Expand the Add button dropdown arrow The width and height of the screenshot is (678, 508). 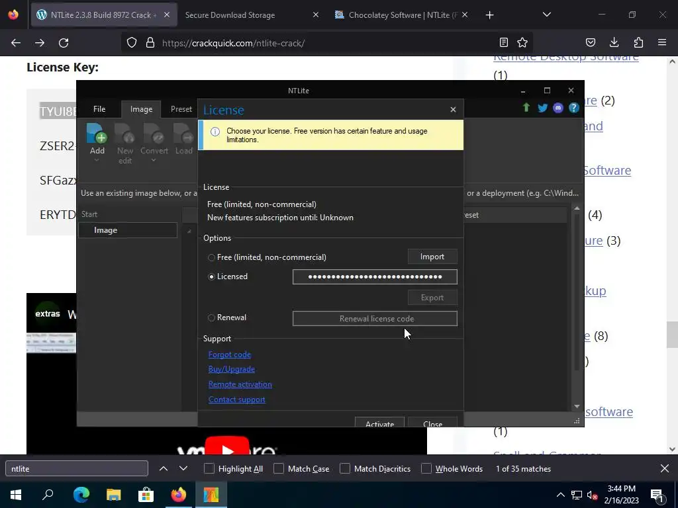click(x=97, y=160)
